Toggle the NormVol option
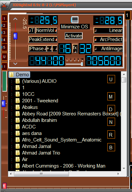The image size is (132, 192). [x=46, y=30]
